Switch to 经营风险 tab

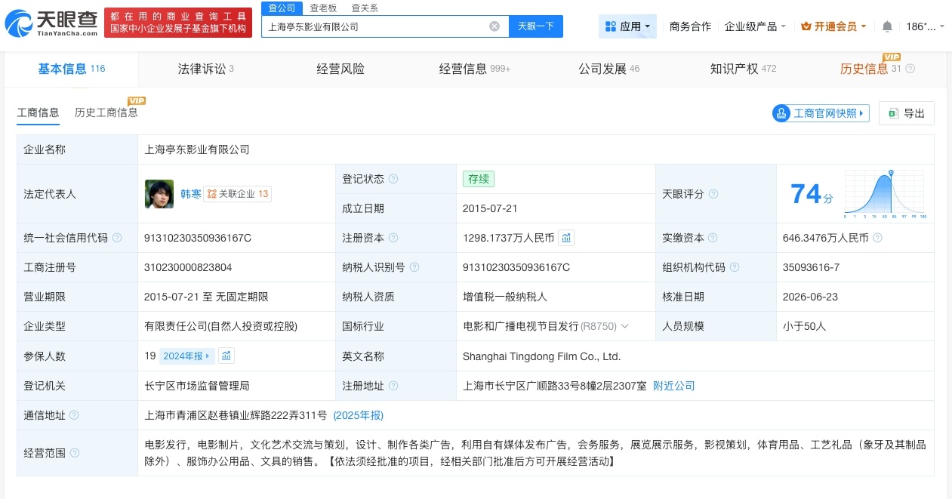[340, 69]
